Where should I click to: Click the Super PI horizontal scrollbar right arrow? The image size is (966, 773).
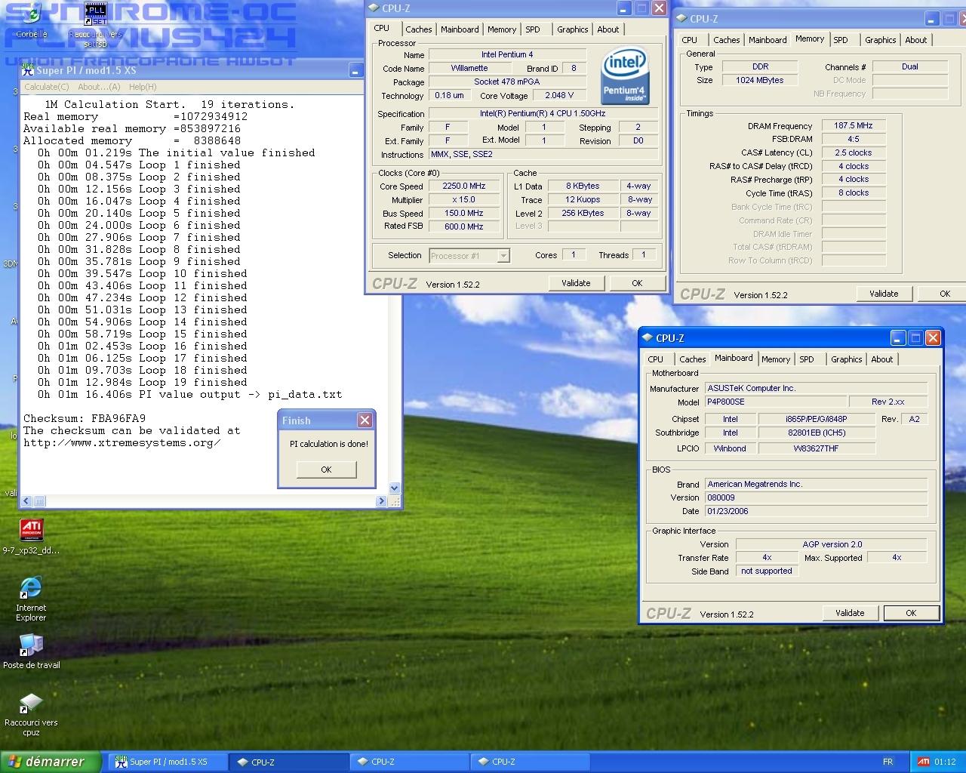(x=381, y=500)
